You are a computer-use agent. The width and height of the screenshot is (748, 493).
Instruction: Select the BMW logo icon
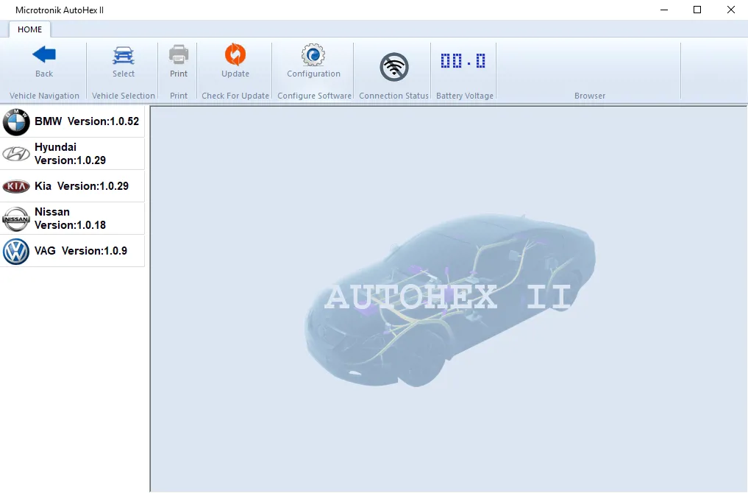pyautogui.click(x=16, y=122)
